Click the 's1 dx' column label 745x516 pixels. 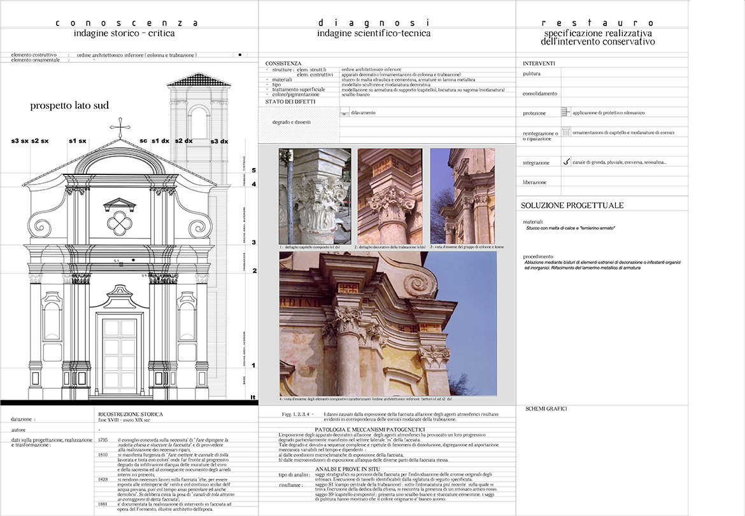pyautogui.click(x=160, y=141)
